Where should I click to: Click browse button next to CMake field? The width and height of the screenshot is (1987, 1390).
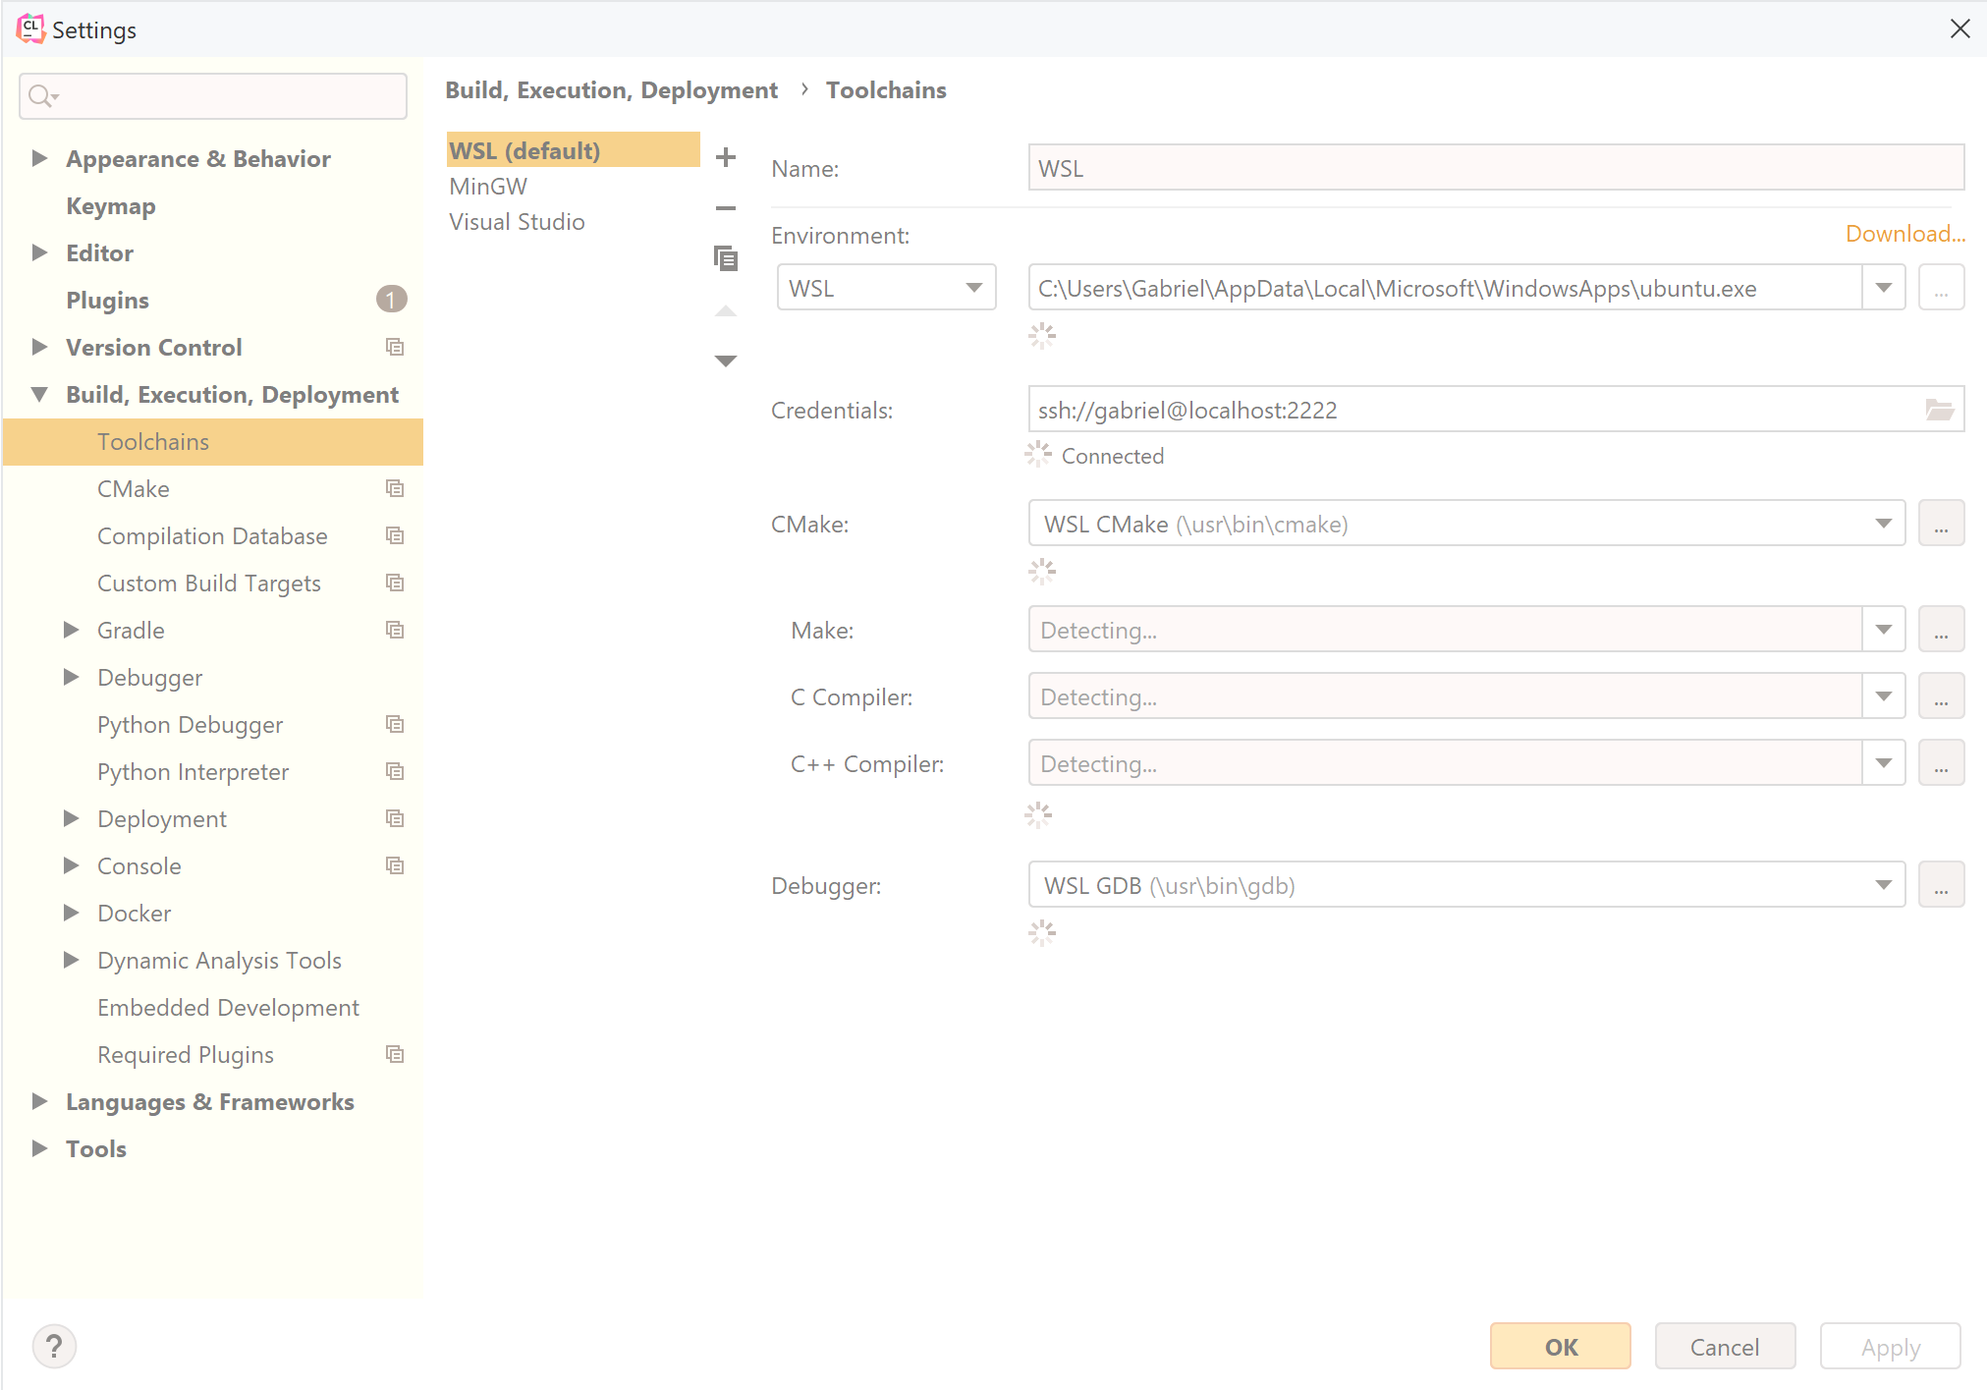[x=1941, y=524]
